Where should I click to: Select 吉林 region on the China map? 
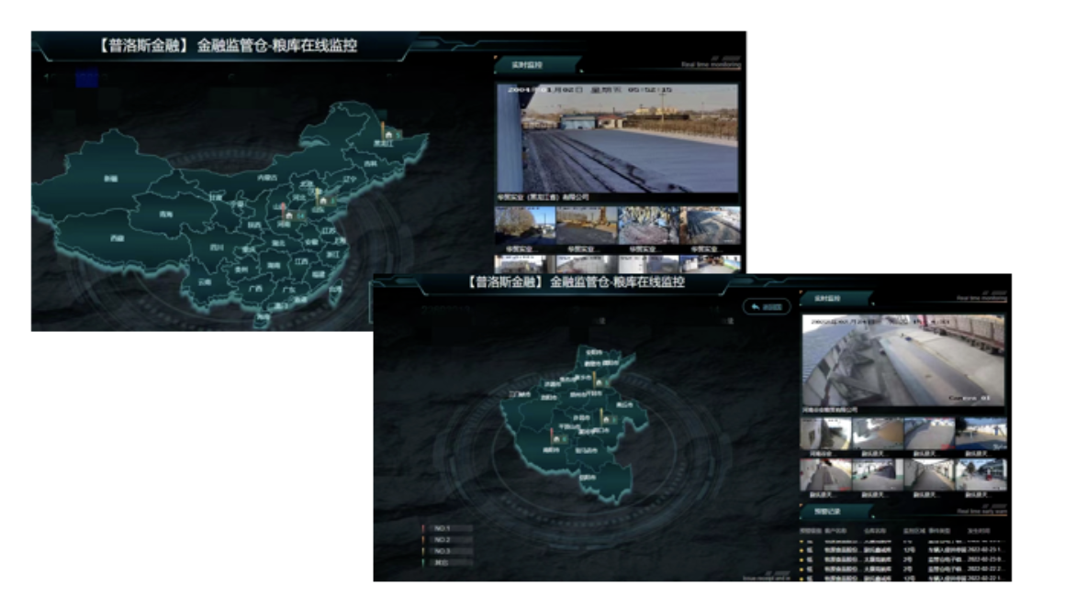370,164
